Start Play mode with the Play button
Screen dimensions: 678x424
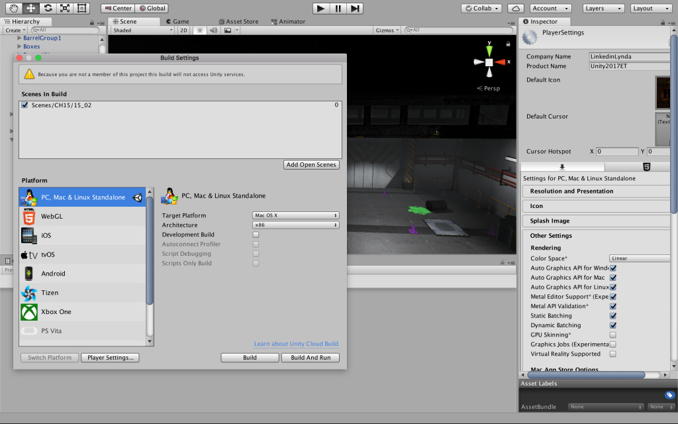pos(321,8)
